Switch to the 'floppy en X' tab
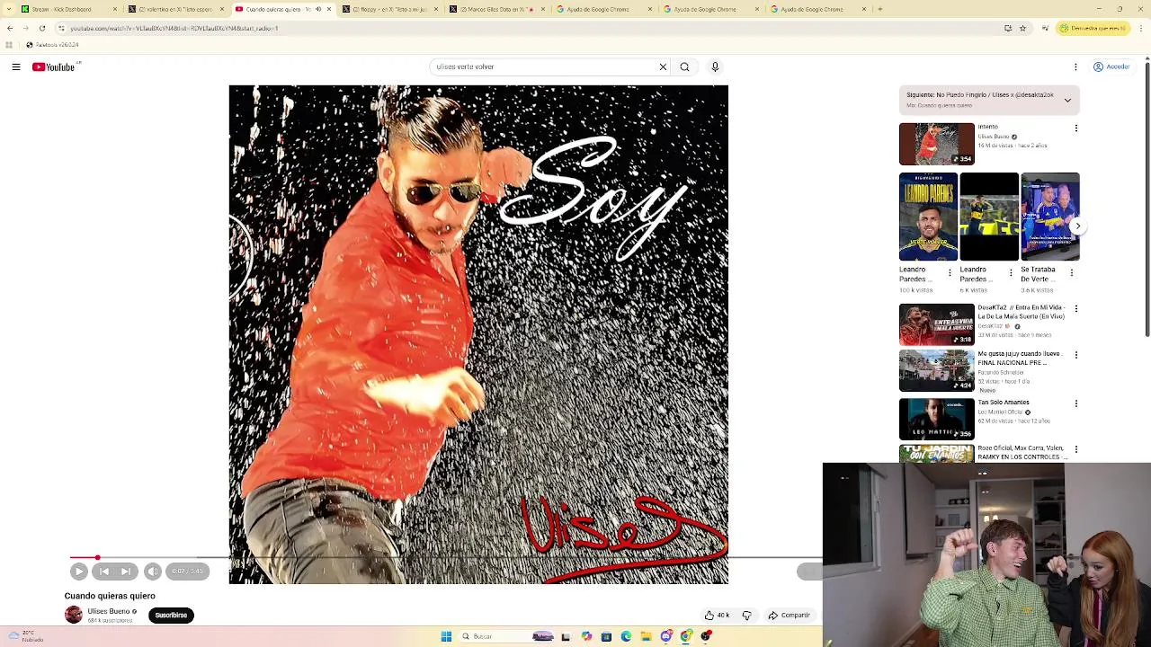1151x647 pixels. pos(389,9)
